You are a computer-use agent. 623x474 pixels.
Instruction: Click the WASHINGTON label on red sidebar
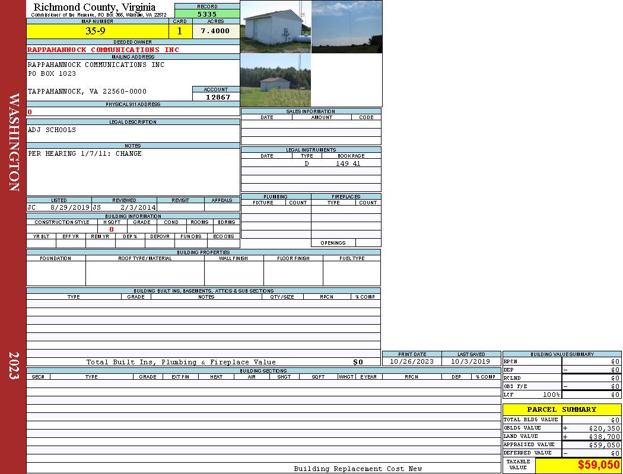14,141
